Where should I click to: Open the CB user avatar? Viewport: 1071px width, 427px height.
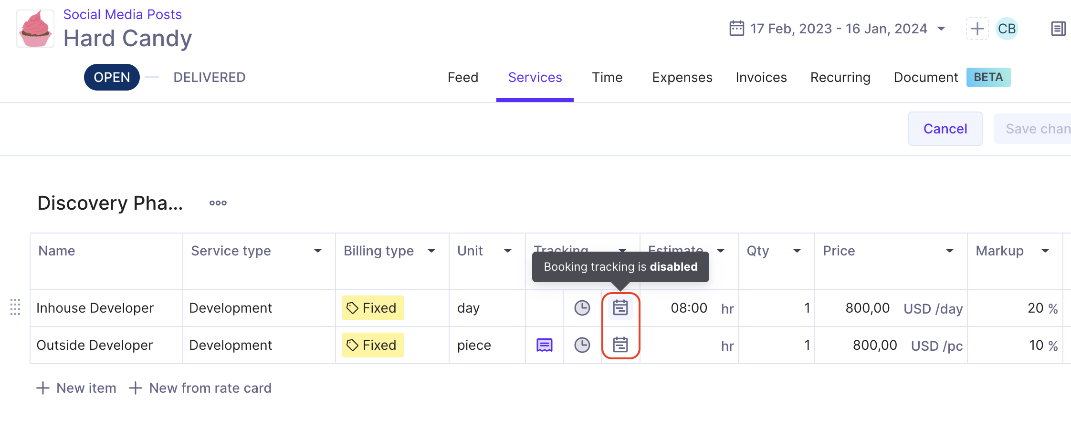point(1007,29)
